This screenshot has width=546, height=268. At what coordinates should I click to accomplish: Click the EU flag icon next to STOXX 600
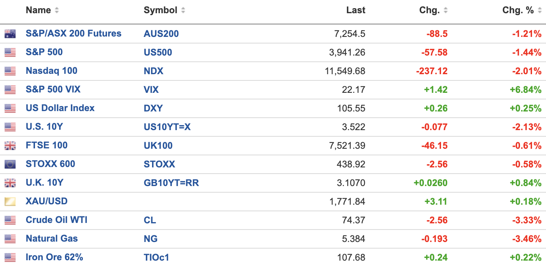[10, 164]
